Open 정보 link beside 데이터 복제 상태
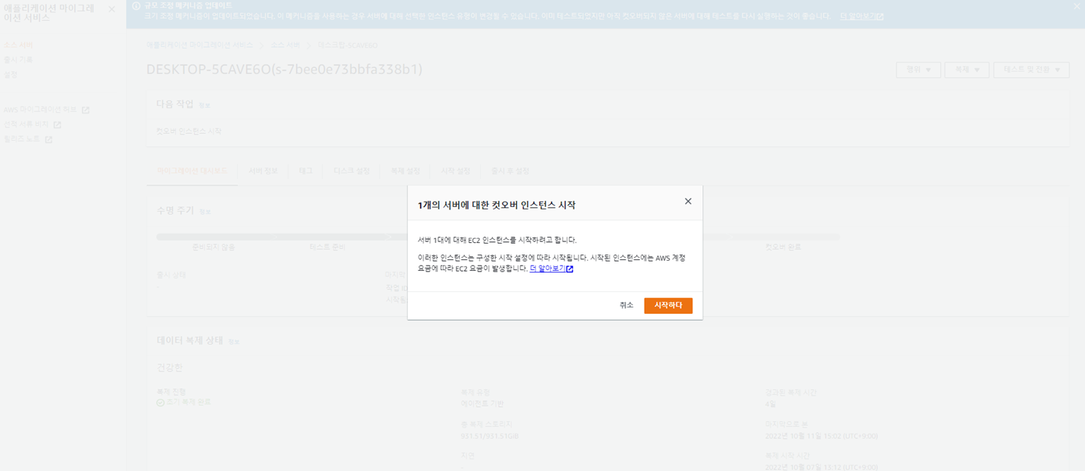The image size is (1085, 471). click(x=234, y=342)
